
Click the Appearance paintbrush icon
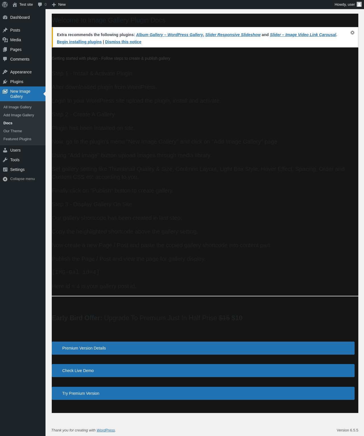coord(5,72)
